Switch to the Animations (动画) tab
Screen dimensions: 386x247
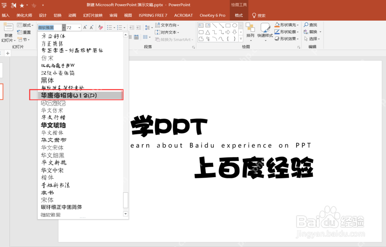tap(72, 15)
